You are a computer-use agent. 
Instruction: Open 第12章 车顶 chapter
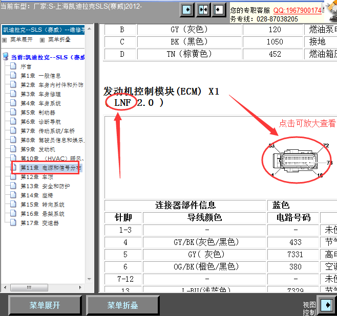(37, 177)
